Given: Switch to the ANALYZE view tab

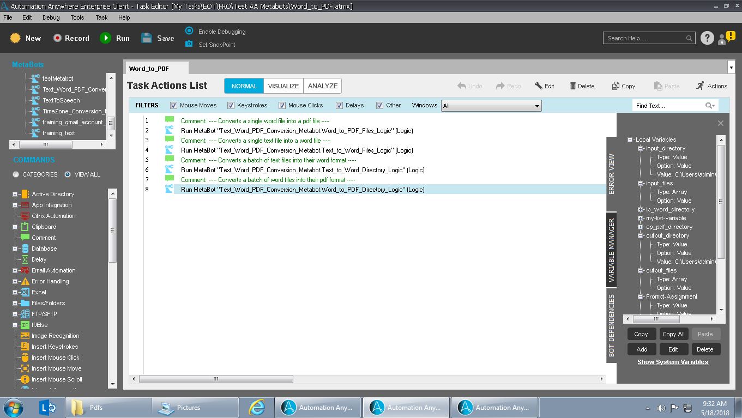Looking at the screenshot, I should point(323,86).
